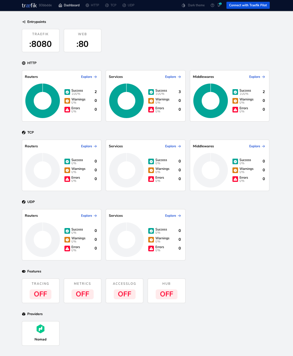293x356 pixels.
Task: Explore UDP Services
Action: pyautogui.click(x=173, y=216)
